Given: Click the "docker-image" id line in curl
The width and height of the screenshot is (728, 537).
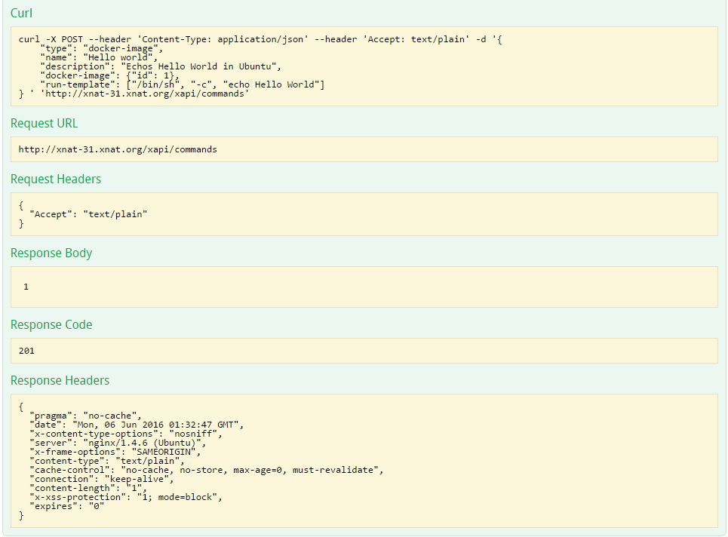Looking at the screenshot, I should (110, 75).
